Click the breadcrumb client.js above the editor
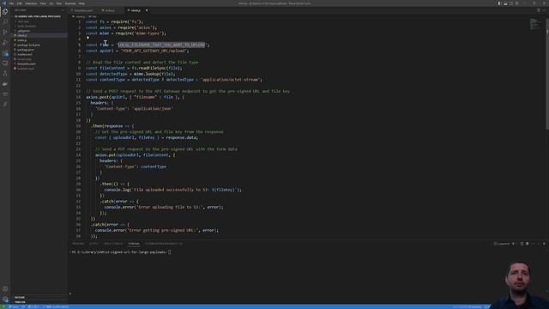549x309 pixels. click(x=80, y=16)
